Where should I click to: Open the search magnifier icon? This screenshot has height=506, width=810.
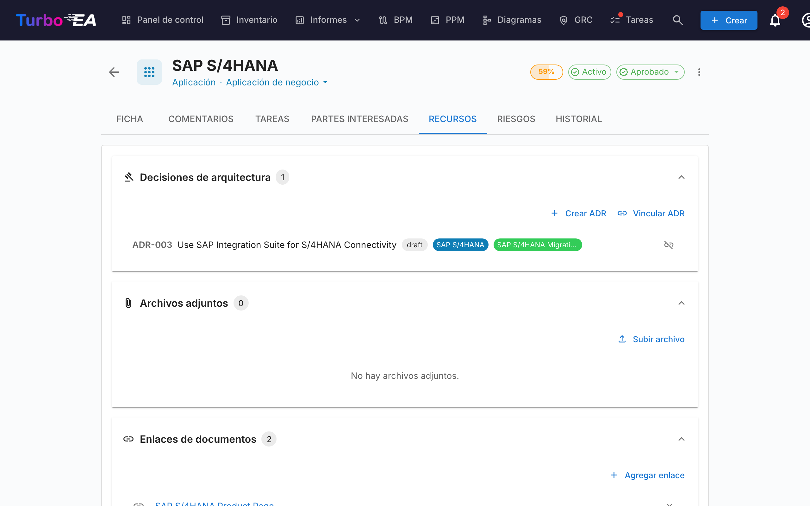[x=678, y=20]
